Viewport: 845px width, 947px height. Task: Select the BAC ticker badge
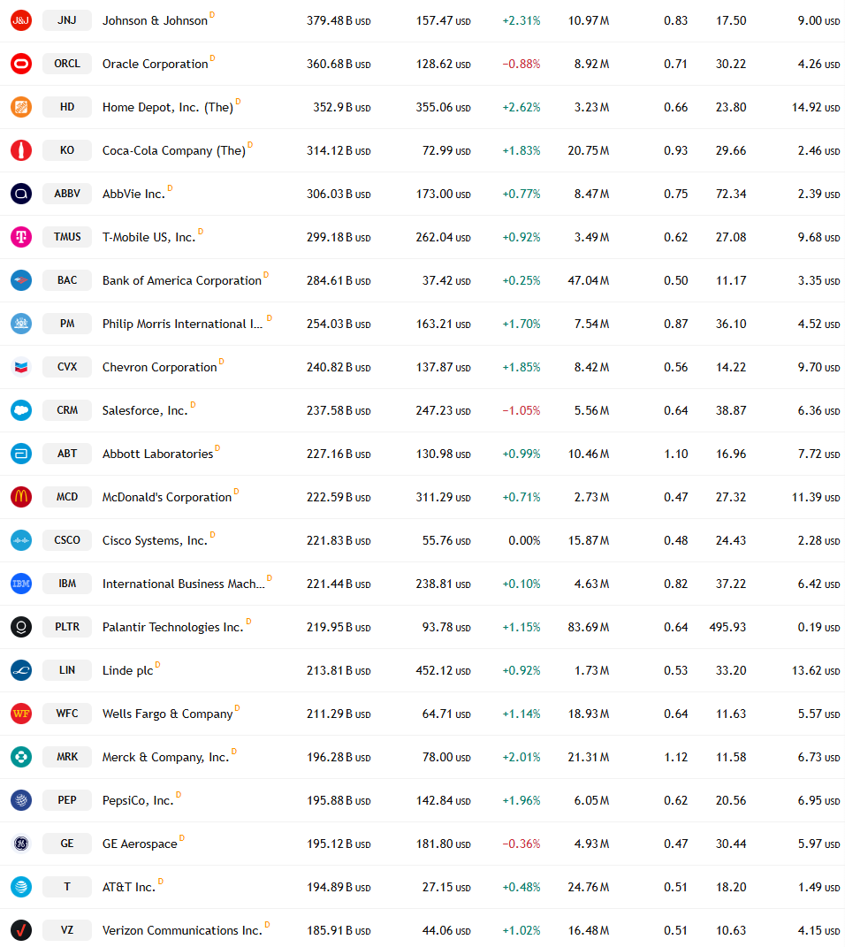[x=67, y=280]
